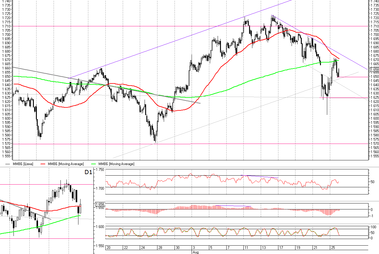Click current price tag 1 658 on right axis
Screen dimensions: 379x254
tap(374, 69)
